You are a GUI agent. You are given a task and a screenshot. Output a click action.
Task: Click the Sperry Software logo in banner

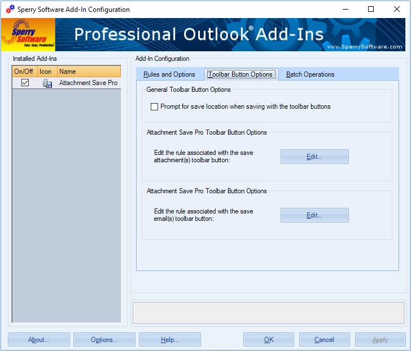28,34
